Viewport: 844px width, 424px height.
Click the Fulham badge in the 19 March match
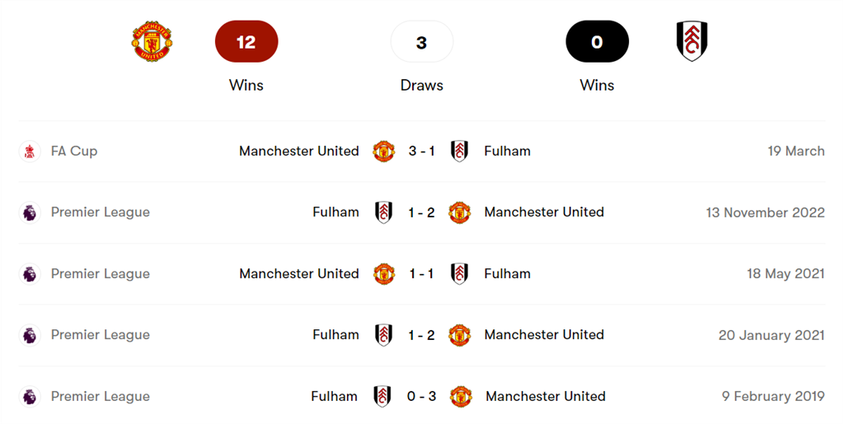click(460, 151)
